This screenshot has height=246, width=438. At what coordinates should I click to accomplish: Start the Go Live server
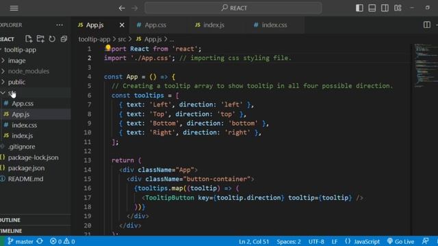point(400,241)
